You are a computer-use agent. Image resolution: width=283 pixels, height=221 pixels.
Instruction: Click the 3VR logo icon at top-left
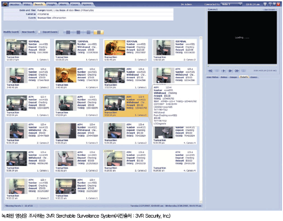[x=5, y=4]
